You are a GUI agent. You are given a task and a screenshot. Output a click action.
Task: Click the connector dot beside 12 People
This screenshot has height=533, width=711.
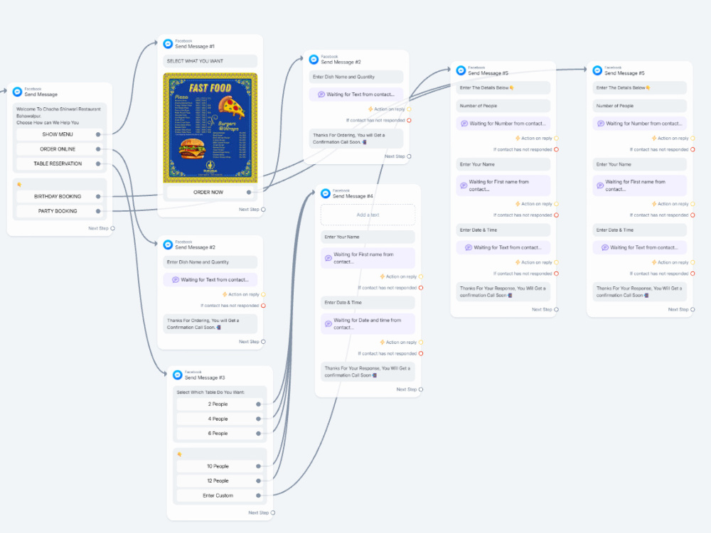(x=258, y=481)
